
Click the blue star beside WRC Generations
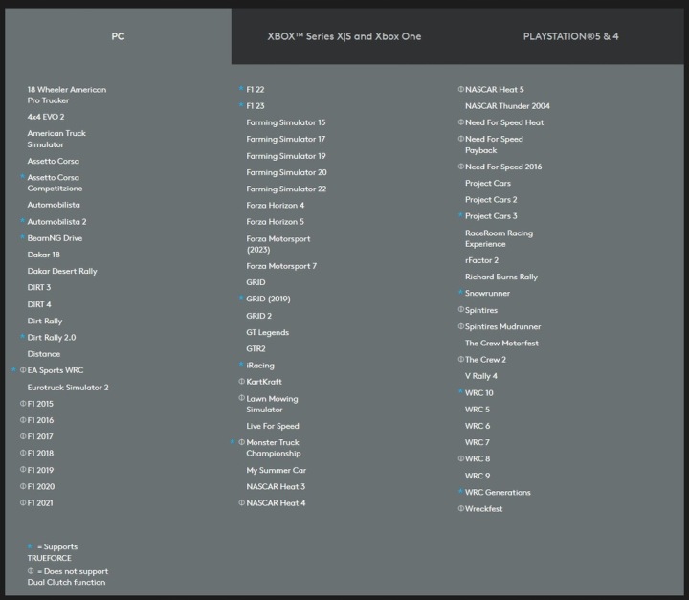click(460, 492)
